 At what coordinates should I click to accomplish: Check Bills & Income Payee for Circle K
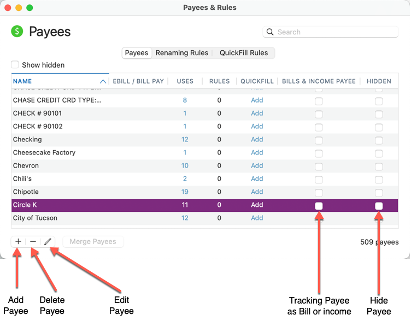tap(319, 206)
